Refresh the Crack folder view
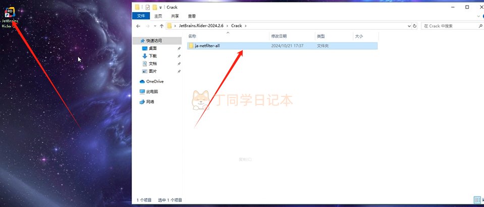 click(415, 26)
